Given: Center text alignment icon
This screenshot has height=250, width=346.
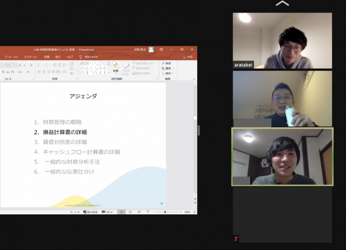Looking at the screenshot, I should tap(44, 72).
